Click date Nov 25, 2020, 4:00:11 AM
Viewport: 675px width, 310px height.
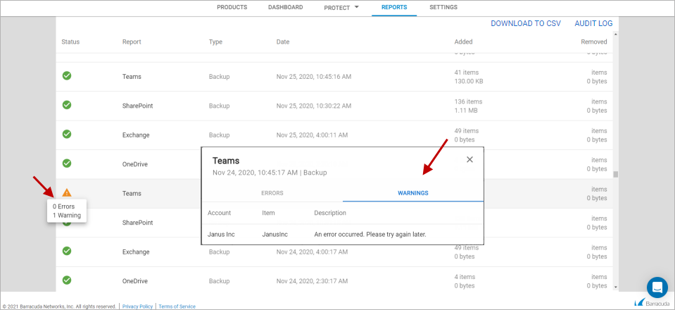click(312, 135)
